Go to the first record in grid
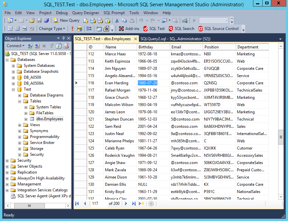Screen dimensions: 288x221 77,204
